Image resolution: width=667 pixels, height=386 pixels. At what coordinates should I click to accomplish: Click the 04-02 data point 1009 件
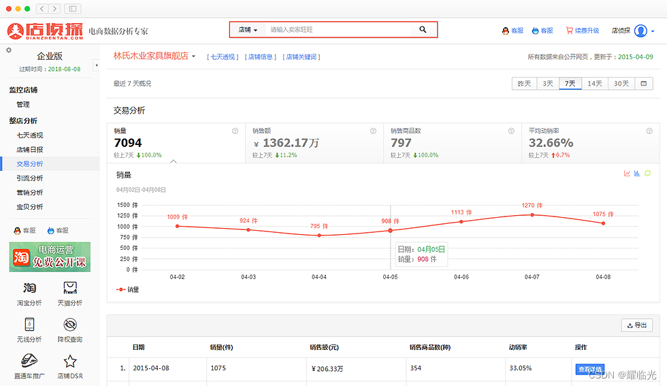[x=178, y=226]
